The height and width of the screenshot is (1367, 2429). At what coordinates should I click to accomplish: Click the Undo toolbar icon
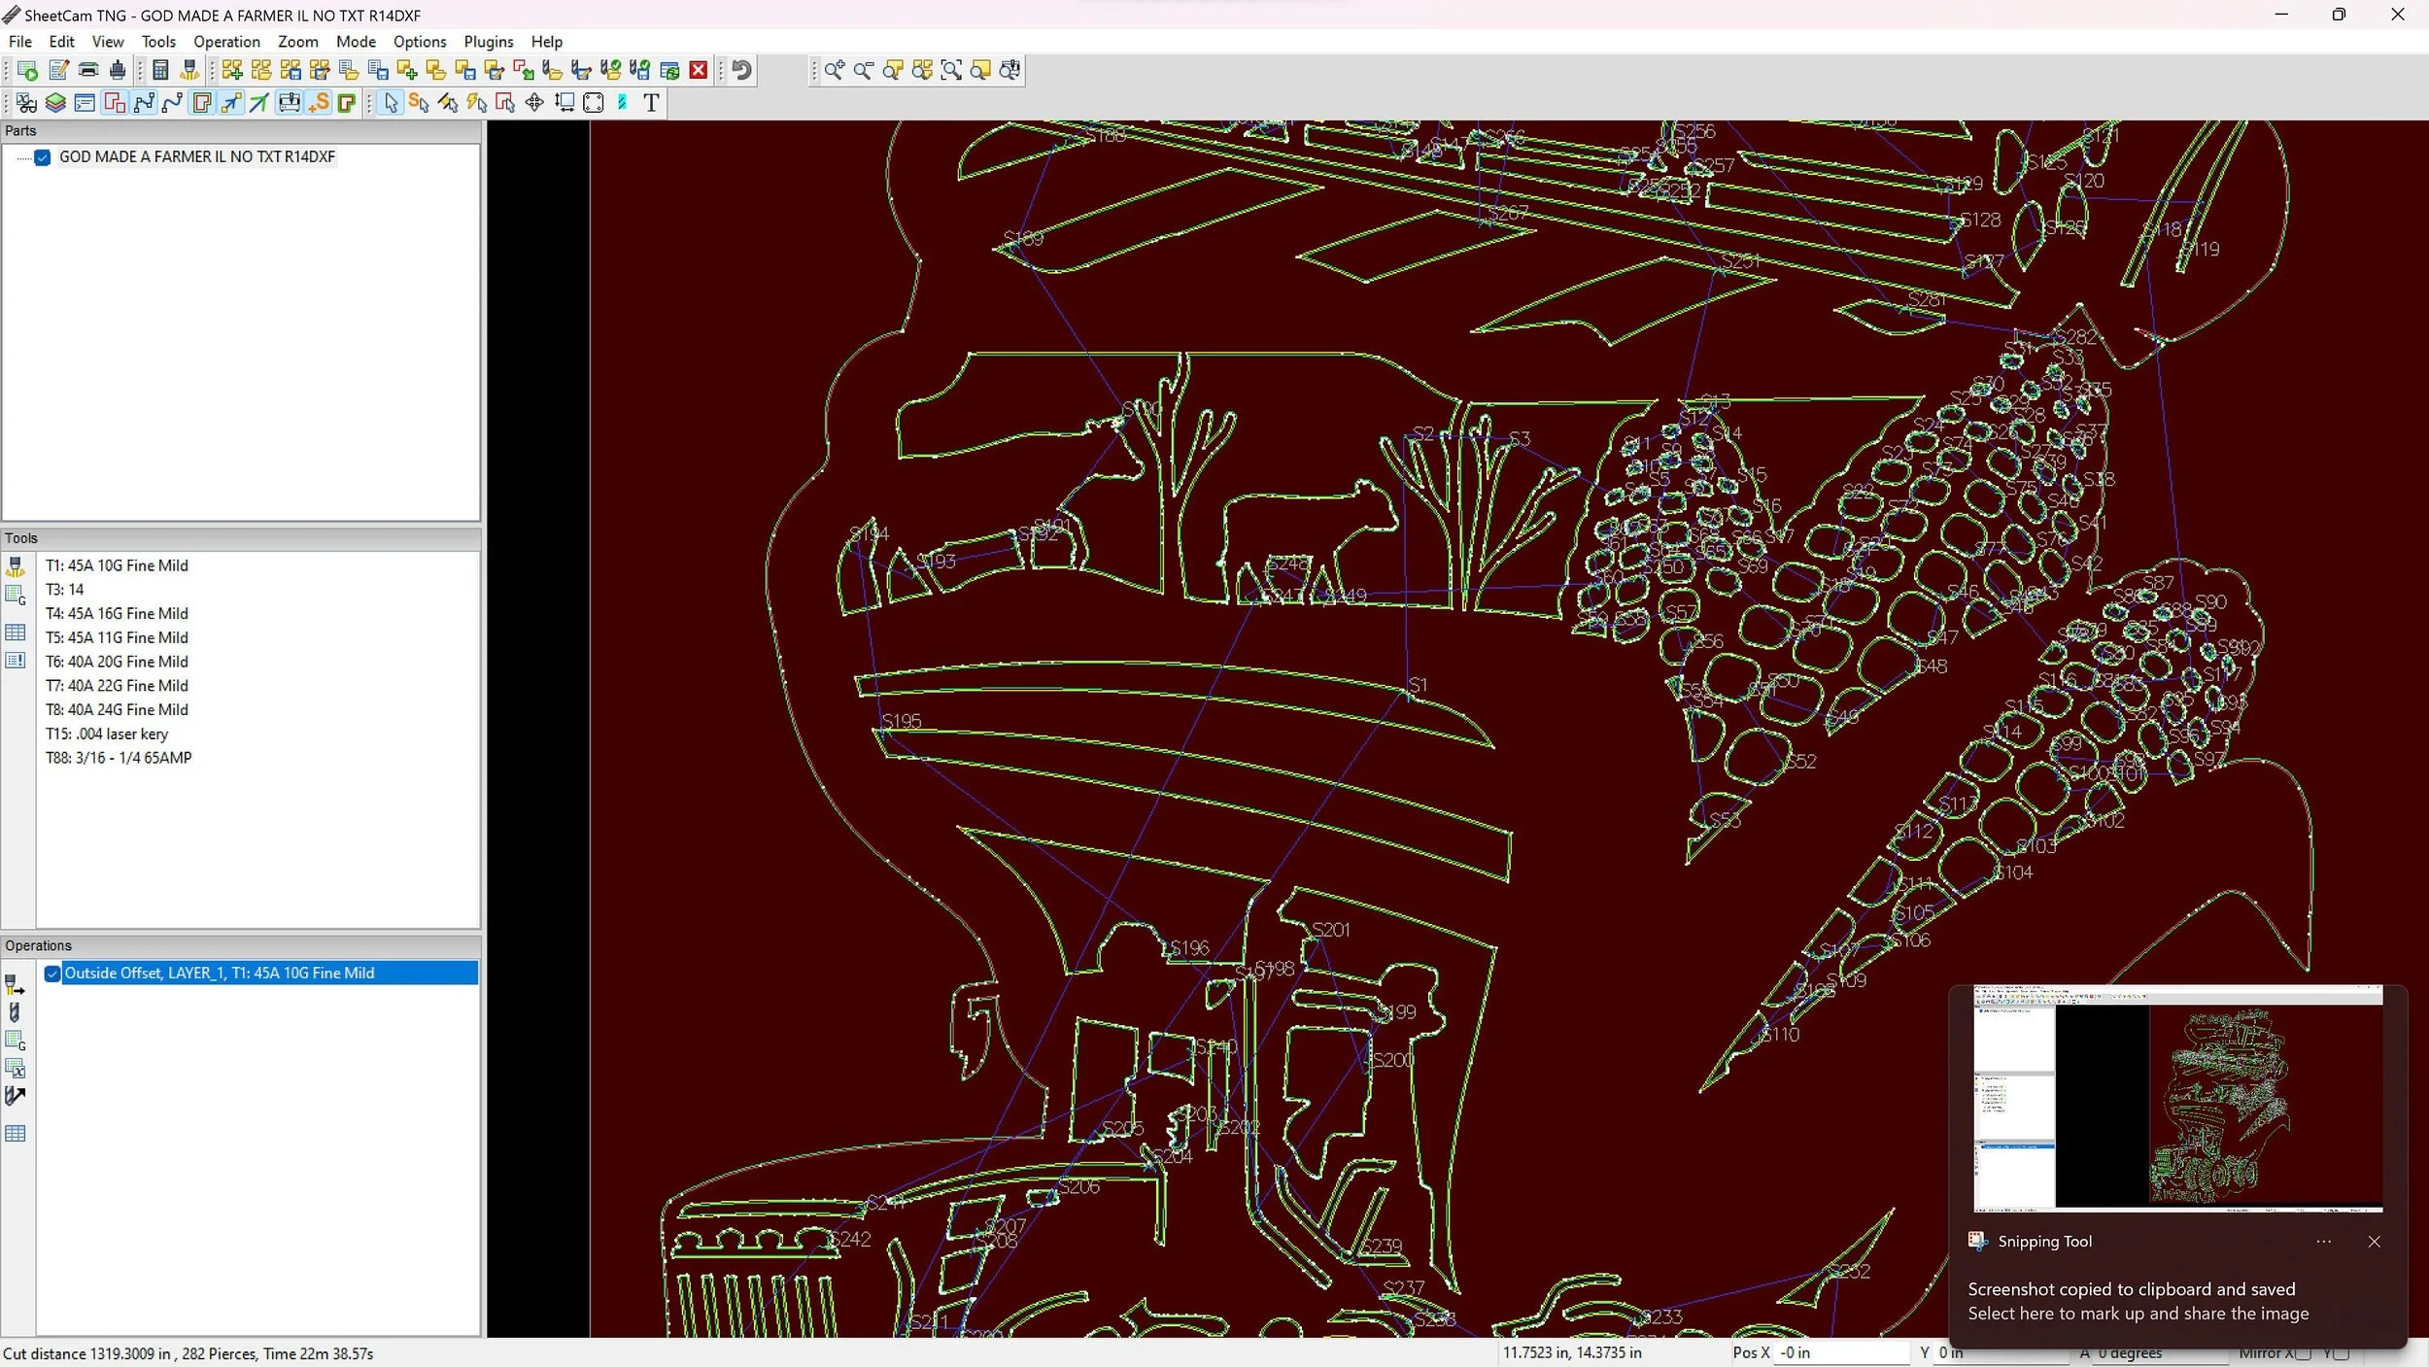tap(742, 70)
